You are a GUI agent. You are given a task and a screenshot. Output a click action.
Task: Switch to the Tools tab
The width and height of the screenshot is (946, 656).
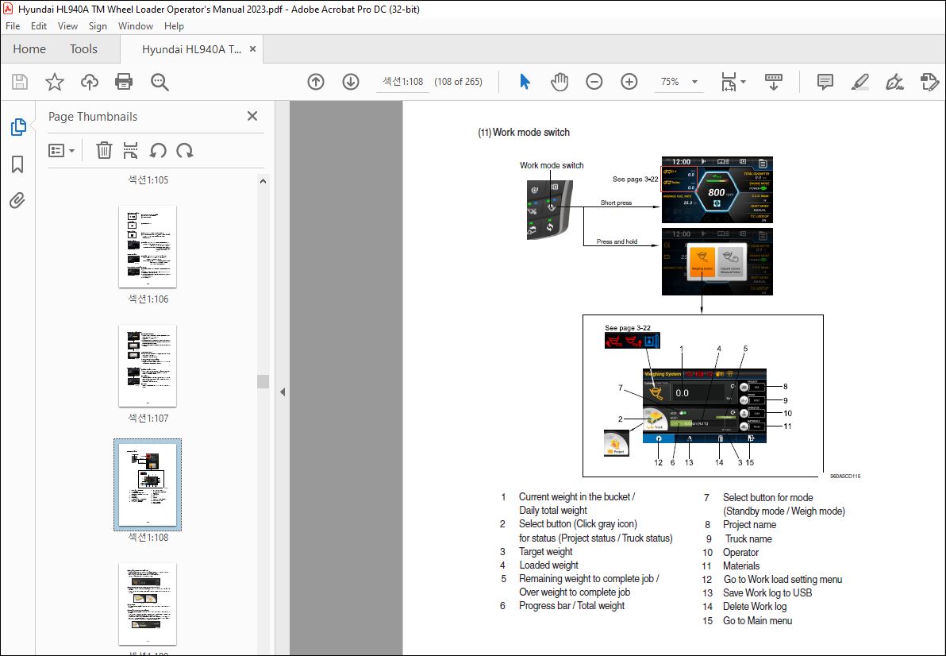pyautogui.click(x=83, y=49)
